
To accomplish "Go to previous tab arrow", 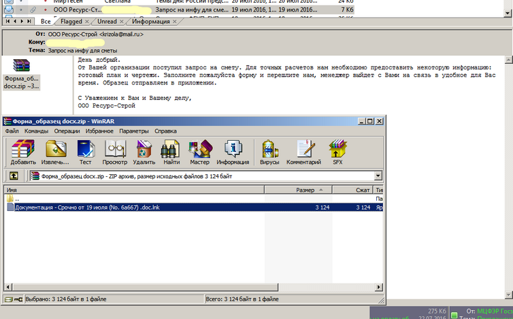I will tap(15, 21).
